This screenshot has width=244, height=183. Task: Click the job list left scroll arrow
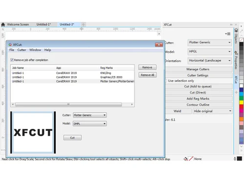pos(13,104)
